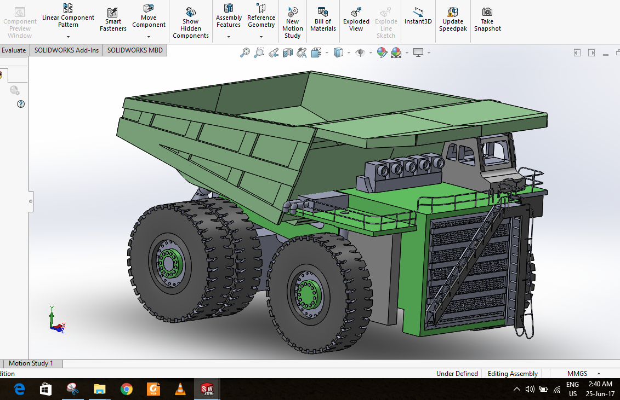Switch to SOLIDWORKS Add-Ins tab
The image size is (620, 400).
pos(66,50)
